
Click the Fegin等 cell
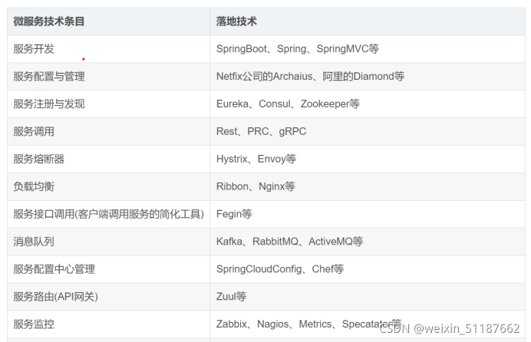click(234, 215)
